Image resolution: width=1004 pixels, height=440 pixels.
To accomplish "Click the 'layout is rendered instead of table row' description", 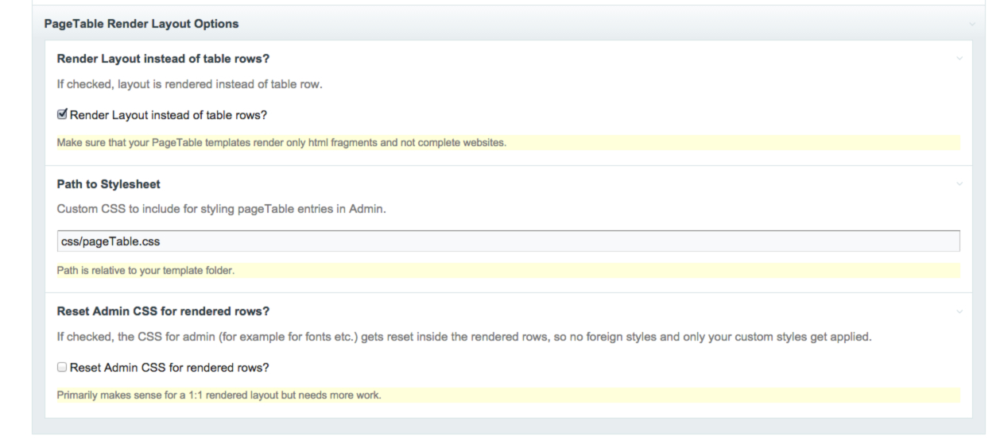I will pos(189,85).
